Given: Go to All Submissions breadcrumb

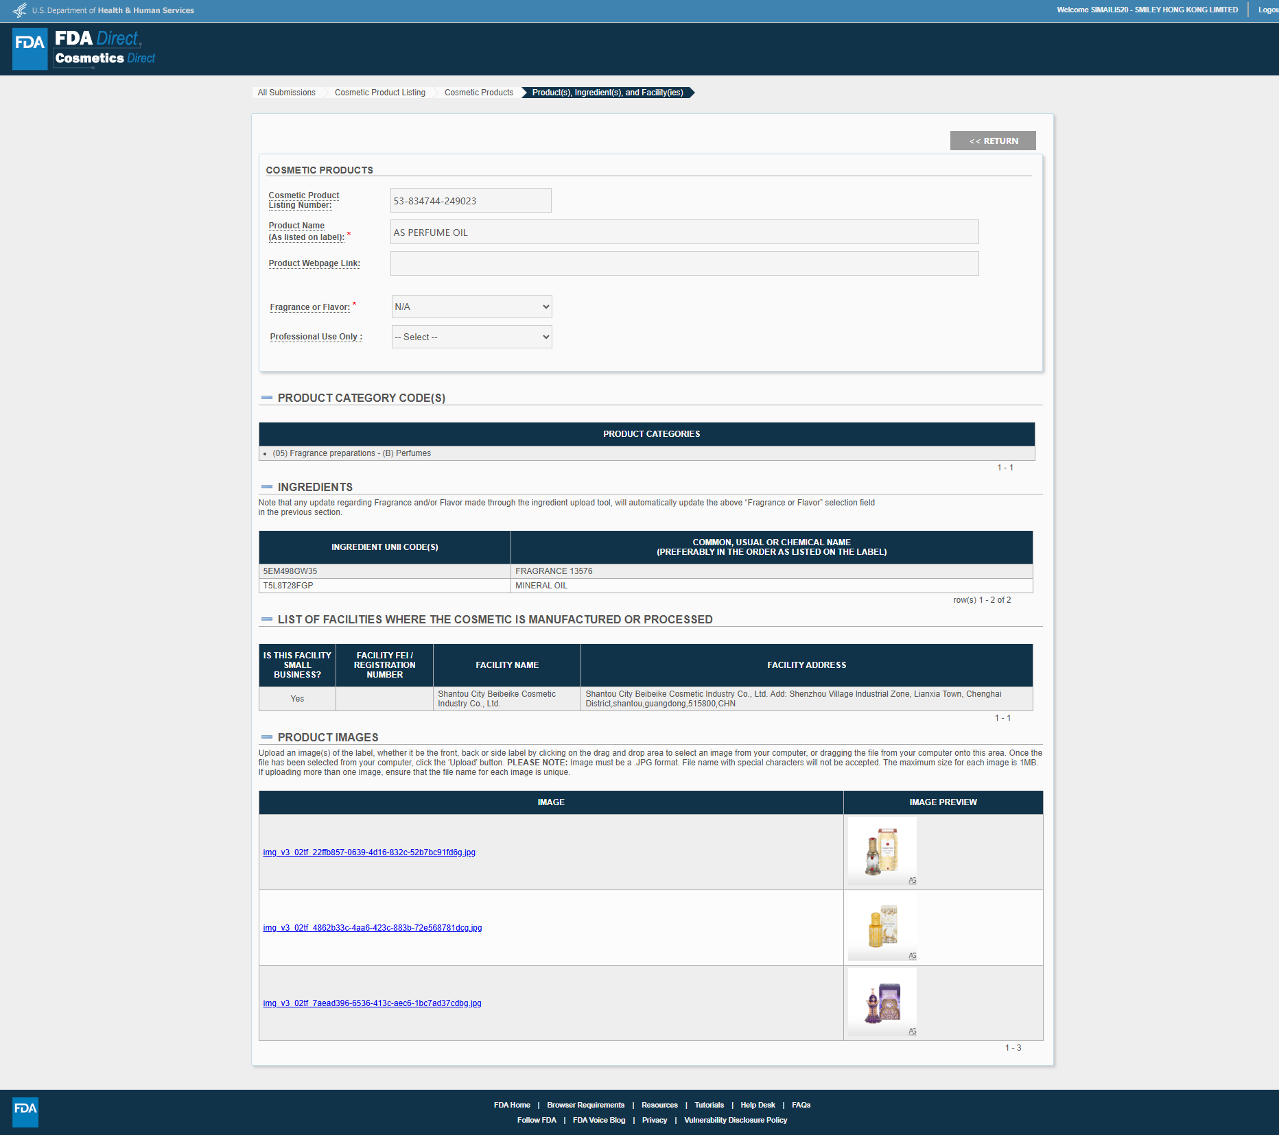Looking at the screenshot, I should pos(286,93).
